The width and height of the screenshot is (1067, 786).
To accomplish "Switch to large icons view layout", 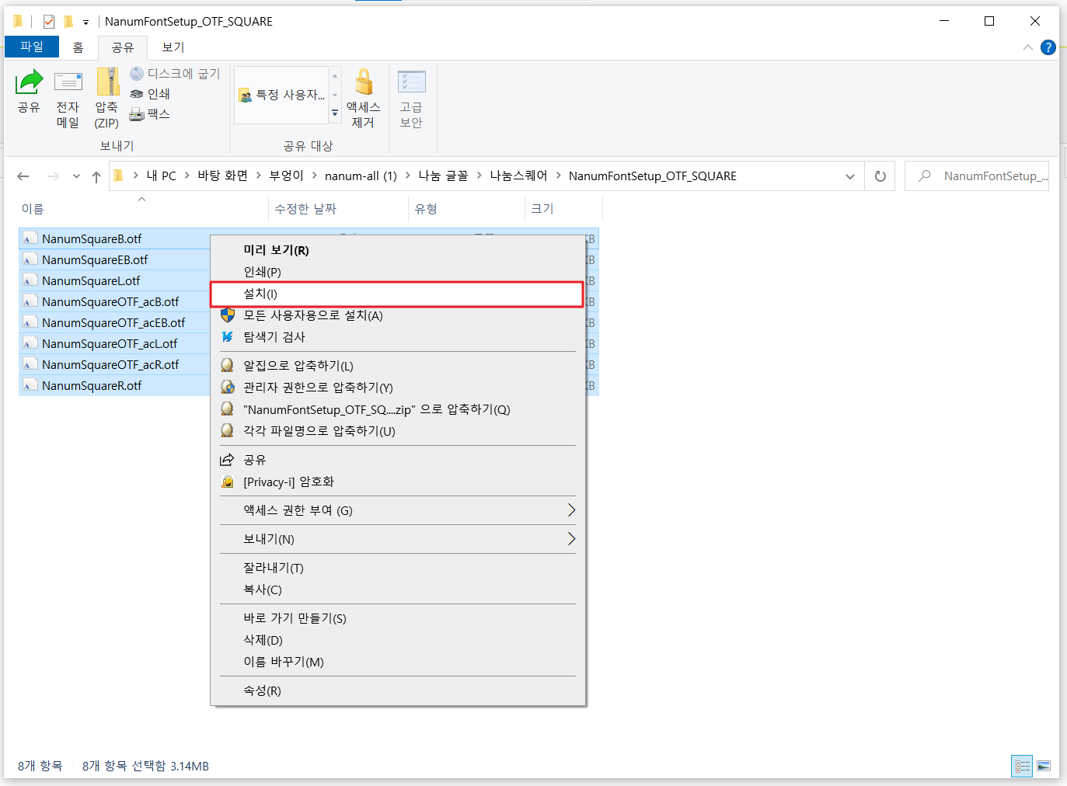I will (1044, 766).
